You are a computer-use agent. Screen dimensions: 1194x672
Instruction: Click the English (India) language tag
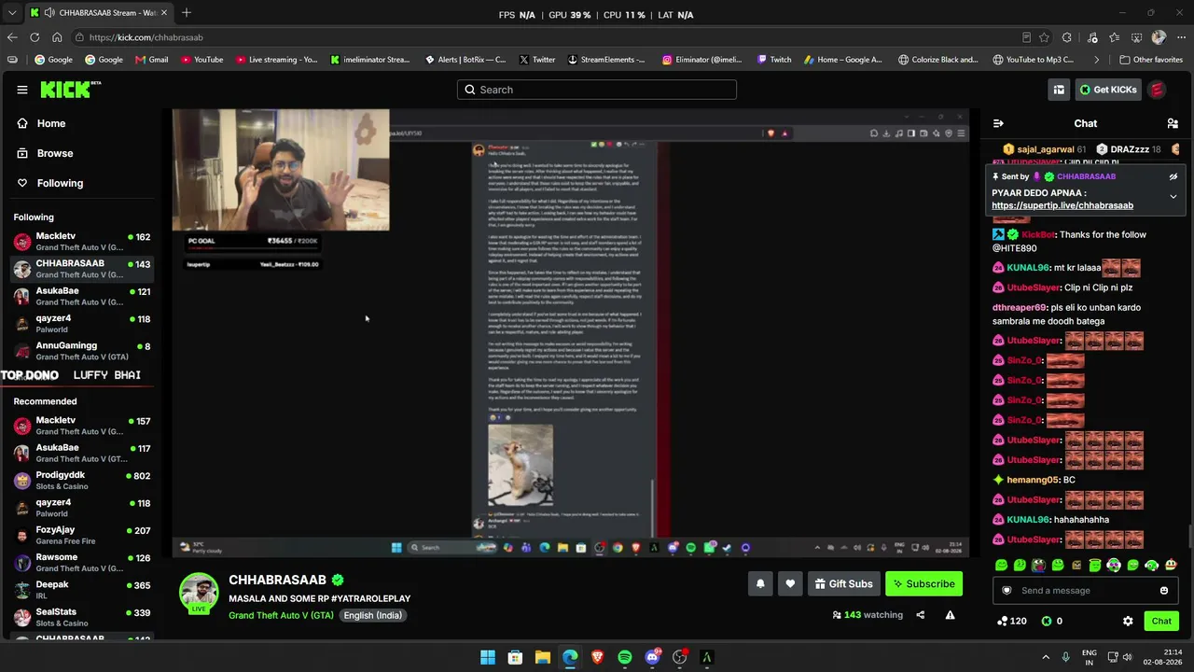(372, 615)
